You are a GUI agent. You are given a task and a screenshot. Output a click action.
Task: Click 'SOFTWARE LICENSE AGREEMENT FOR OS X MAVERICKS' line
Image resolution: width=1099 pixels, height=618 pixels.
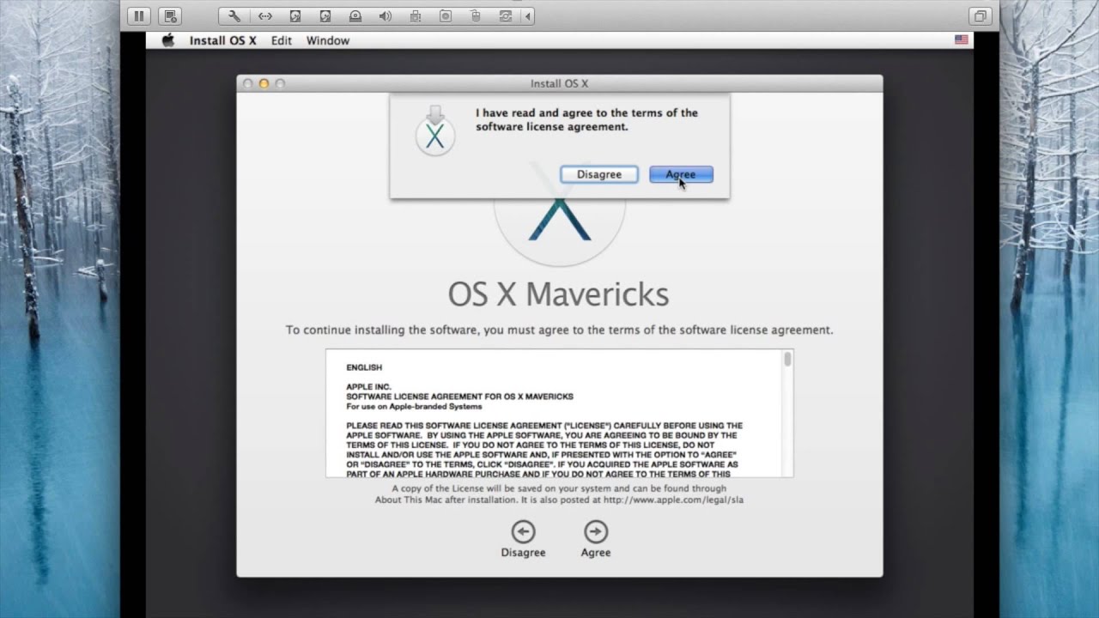pyautogui.click(x=459, y=397)
